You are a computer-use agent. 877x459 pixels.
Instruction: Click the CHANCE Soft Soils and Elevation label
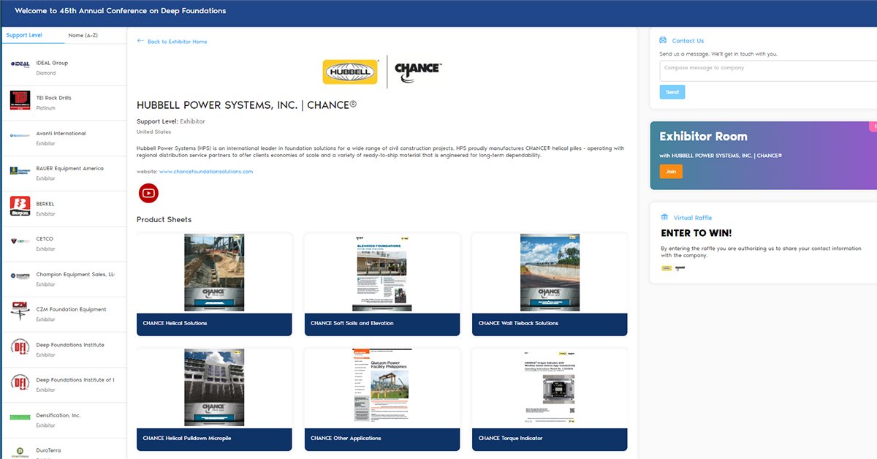tap(352, 323)
